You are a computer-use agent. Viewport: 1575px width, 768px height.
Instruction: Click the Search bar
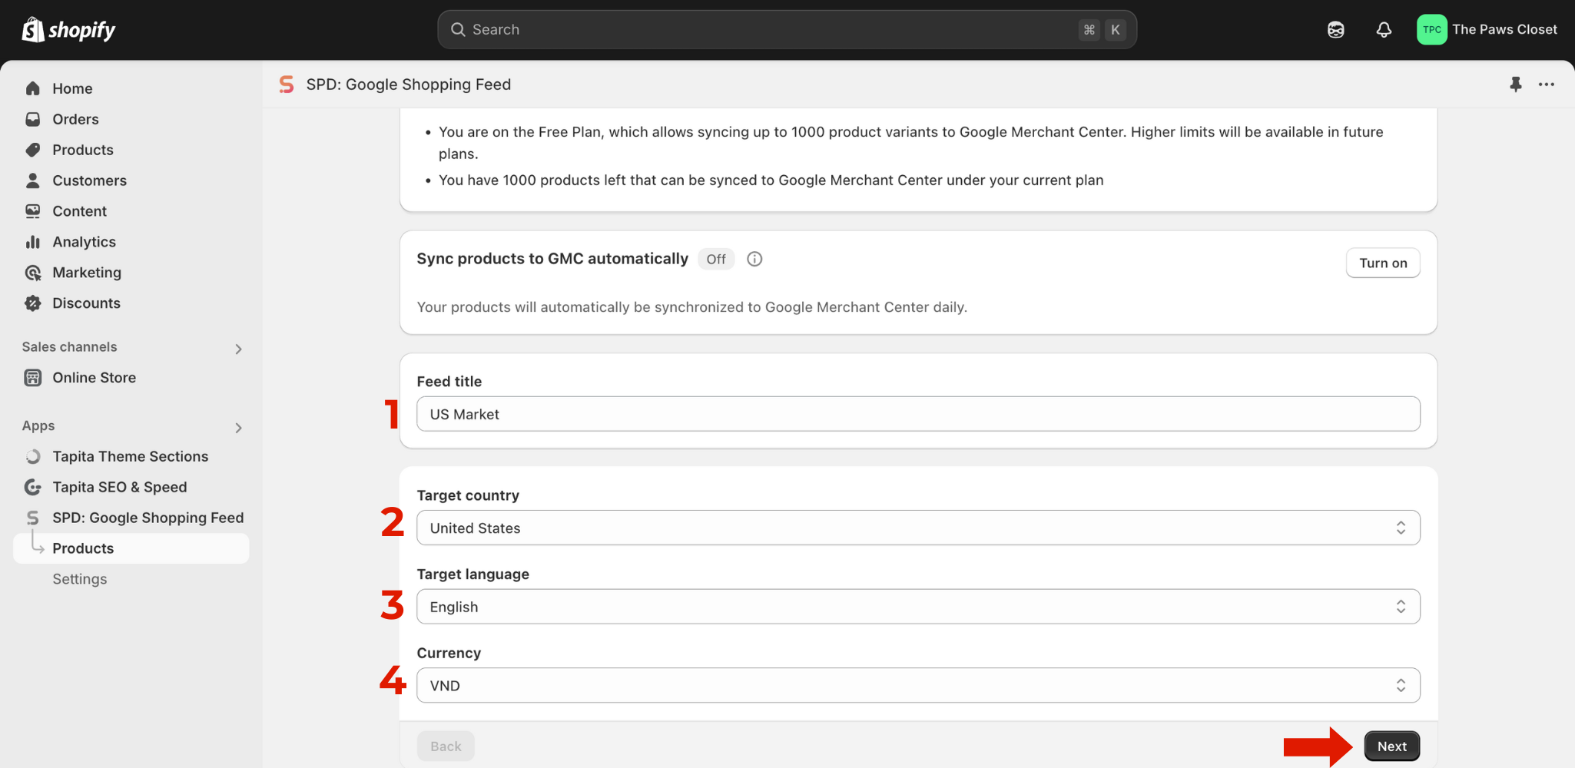pos(787,30)
